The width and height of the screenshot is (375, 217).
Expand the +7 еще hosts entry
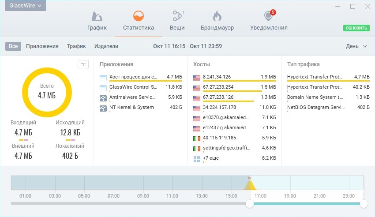point(210,158)
